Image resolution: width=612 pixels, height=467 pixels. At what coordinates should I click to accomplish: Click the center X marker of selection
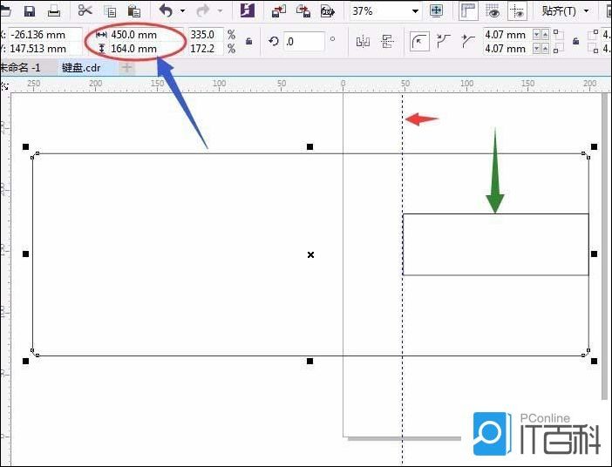pyautogui.click(x=310, y=254)
